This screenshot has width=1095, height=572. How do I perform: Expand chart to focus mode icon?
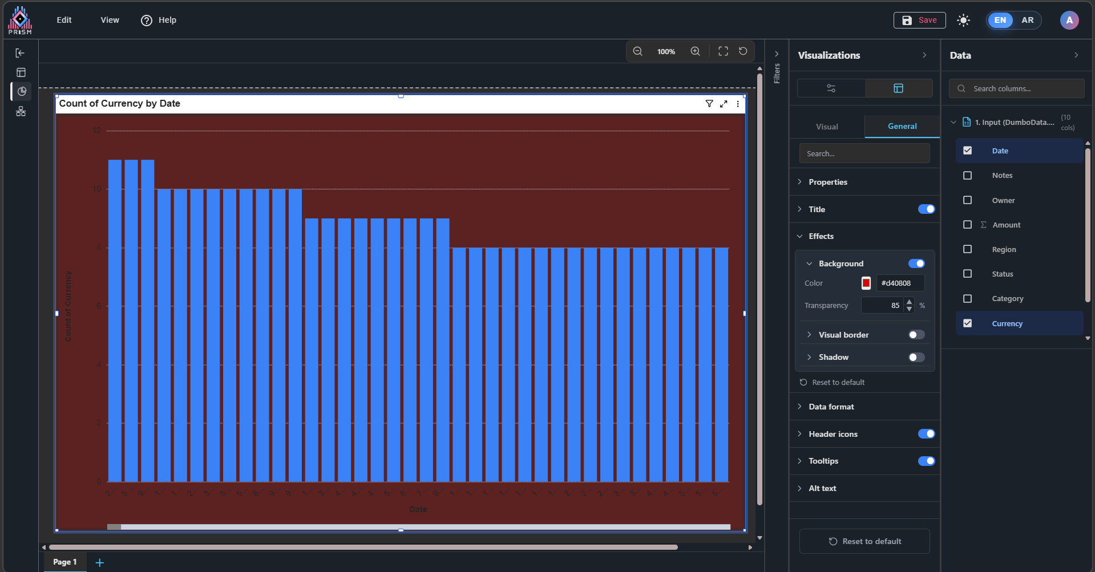pyautogui.click(x=724, y=104)
